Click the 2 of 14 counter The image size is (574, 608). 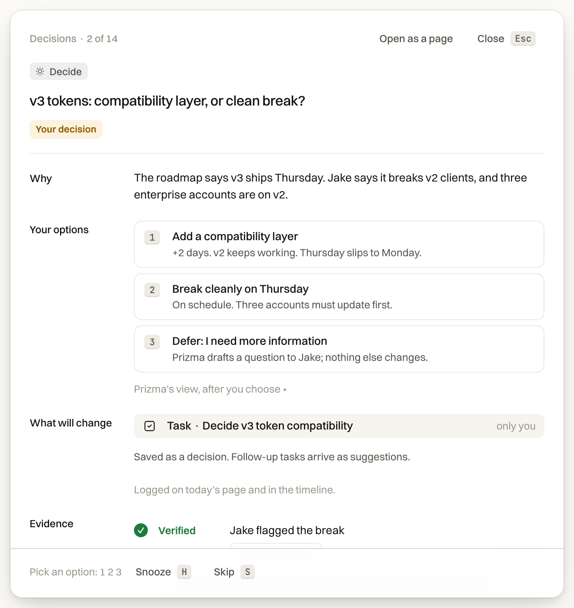coord(102,39)
